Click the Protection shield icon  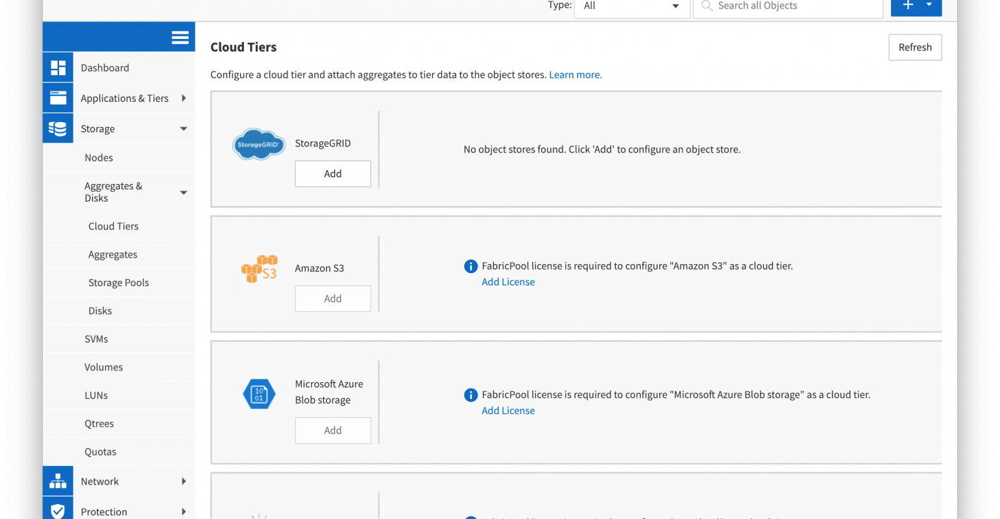click(58, 511)
